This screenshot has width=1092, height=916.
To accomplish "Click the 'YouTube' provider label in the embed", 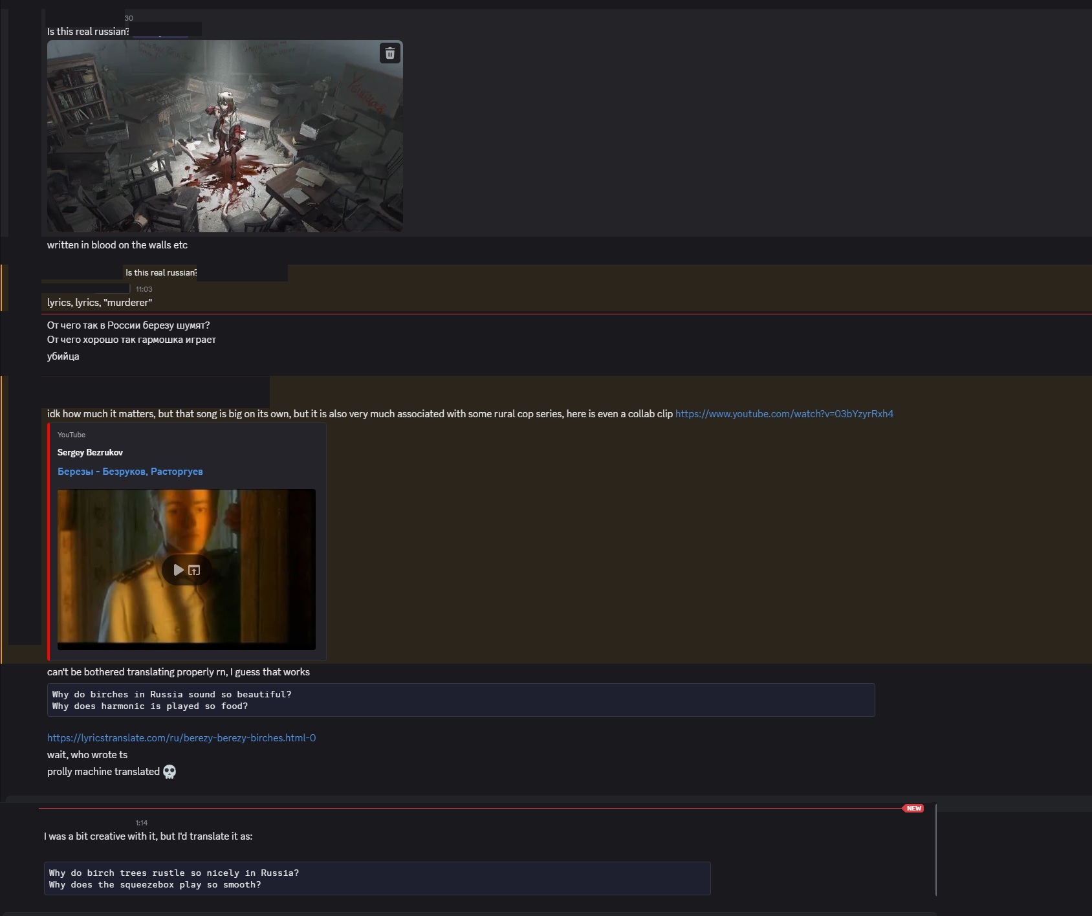I will (x=71, y=435).
